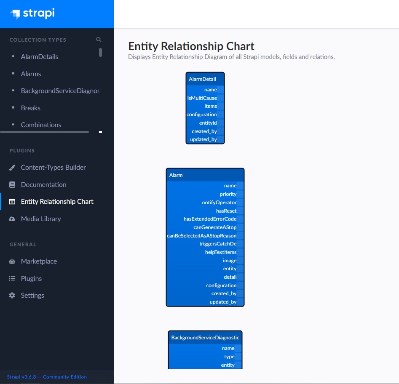Open the BackgroundServiceDiagnos collection type
399x384 pixels.
[60, 91]
